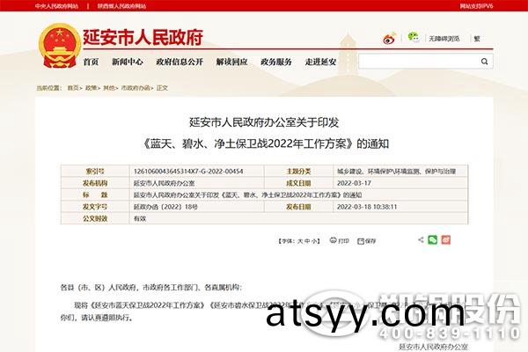Click the 标题 label cell
528x352 pixels.
pos(95,195)
